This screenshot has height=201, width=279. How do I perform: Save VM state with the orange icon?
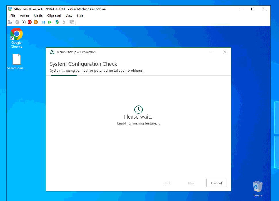pos(36,22)
